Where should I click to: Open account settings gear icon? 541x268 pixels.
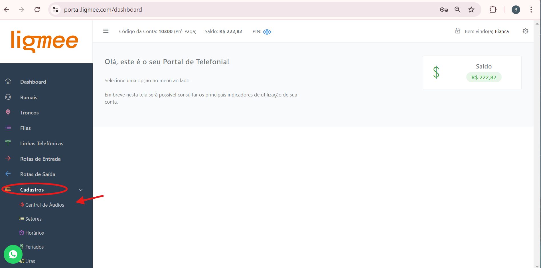[x=525, y=31]
